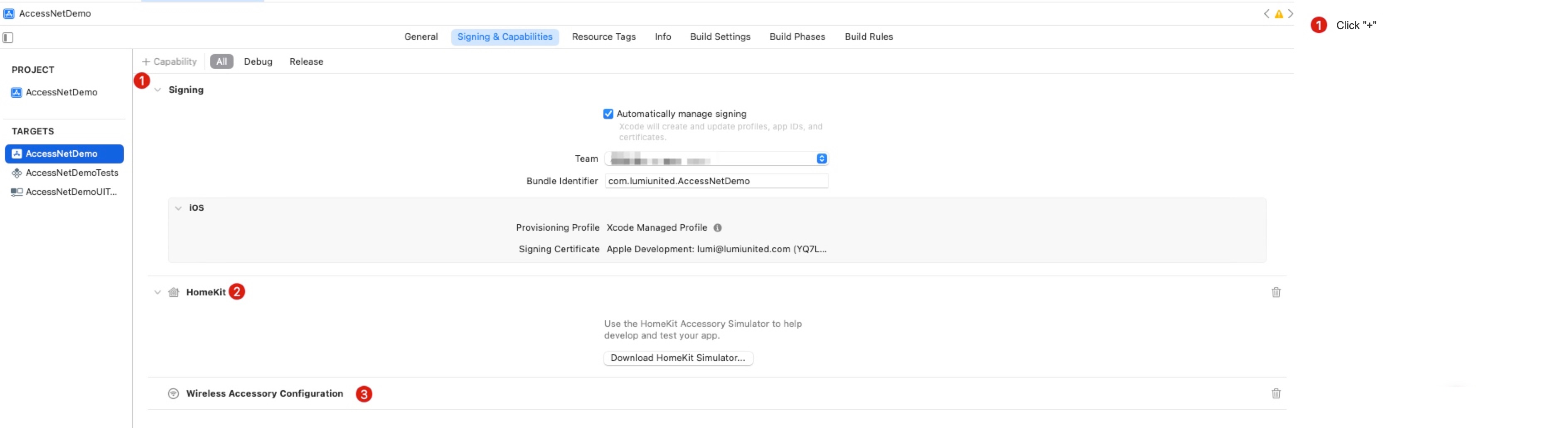Switch to the Info tab
The width and height of the screenshot is (1560, 434).
[662, 37]
